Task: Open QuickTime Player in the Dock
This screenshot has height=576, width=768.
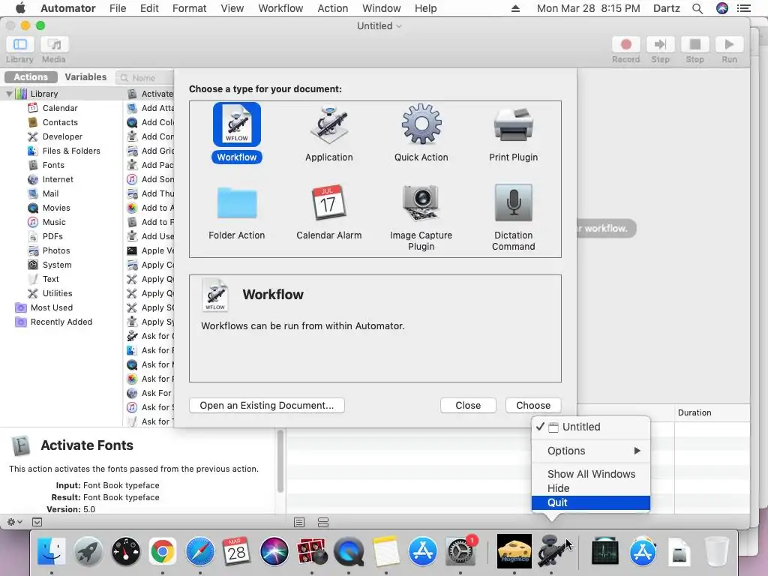Action: (x=349, y=551)
